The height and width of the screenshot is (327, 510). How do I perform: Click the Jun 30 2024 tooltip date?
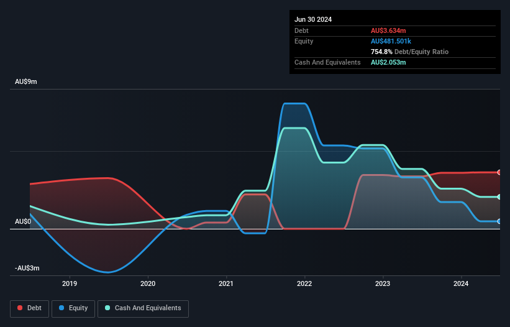click(313, 19)
